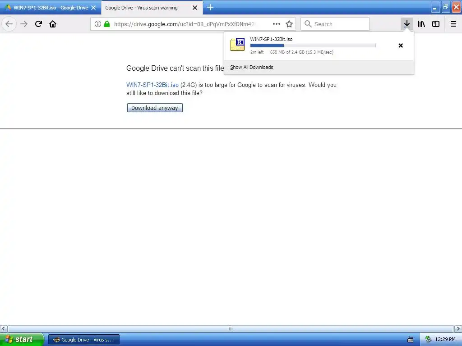Click the WIN7-SP1-32Bit.iso filename in downloads panel
Image resolution: width=462 pixels, height=346 pixels.
(x=271, y=39)
